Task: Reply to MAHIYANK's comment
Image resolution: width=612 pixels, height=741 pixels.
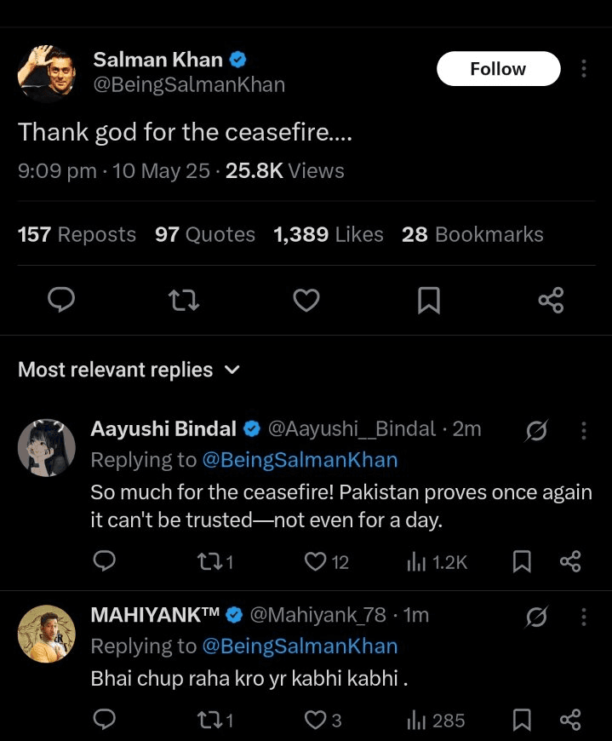Action: click(x=104, y=720)
